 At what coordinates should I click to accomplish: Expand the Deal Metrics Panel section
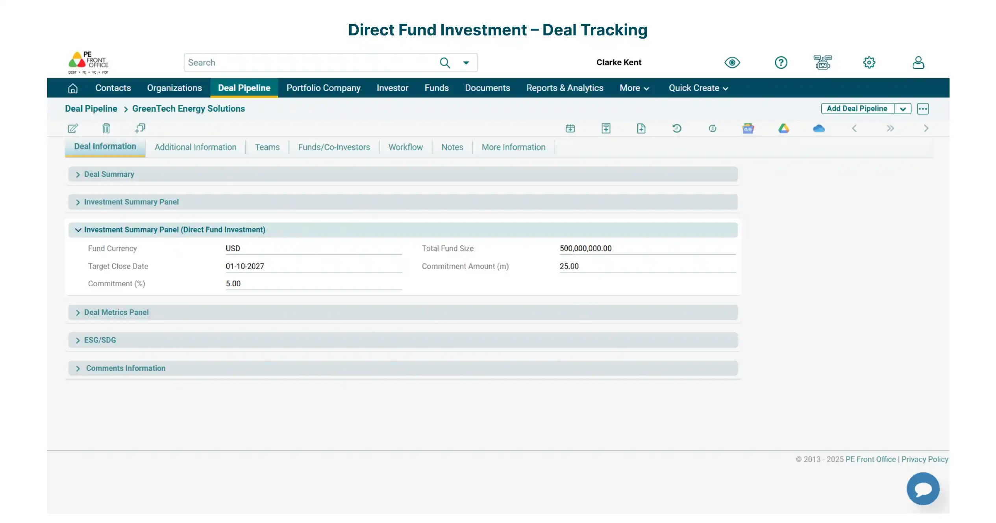403,313
